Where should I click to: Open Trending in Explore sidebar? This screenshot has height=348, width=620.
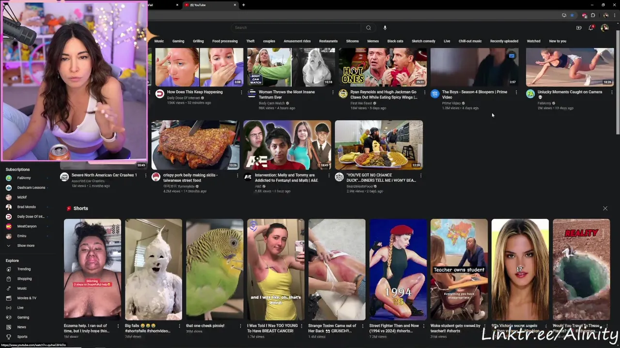point(24,269)
